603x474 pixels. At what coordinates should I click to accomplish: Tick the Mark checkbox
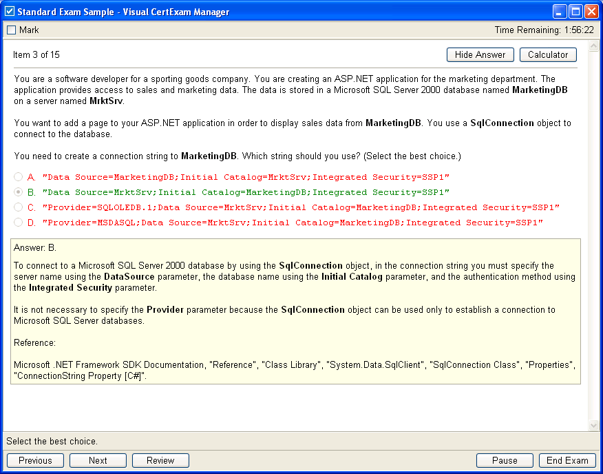point(12,30)
